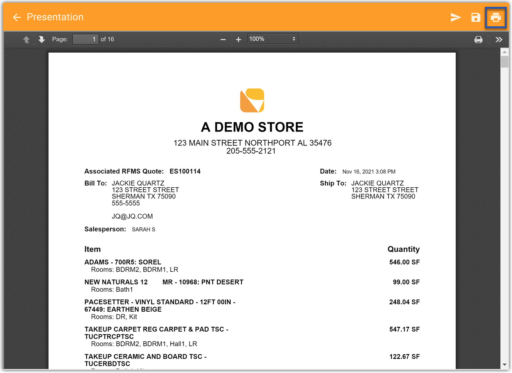Click the 'of 16' page count text
This screenshot has width=512, height=373.
point(107,39)
